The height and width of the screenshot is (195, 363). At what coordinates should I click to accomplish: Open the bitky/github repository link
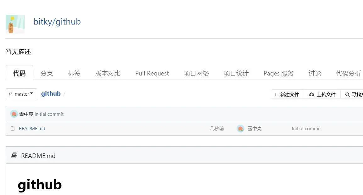[57, 21]
